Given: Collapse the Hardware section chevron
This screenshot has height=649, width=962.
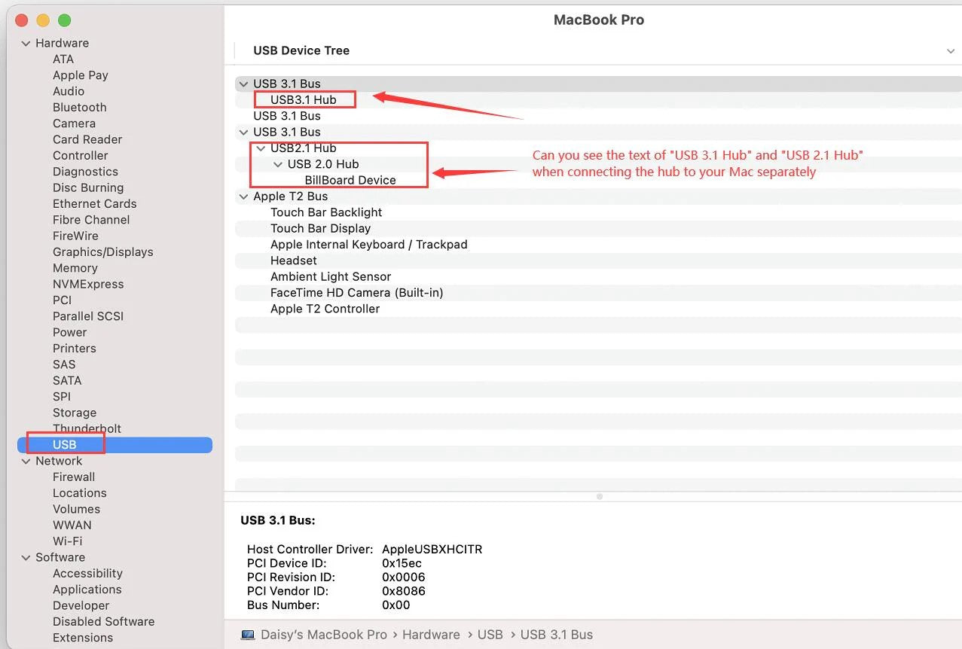Looking at the screenshot, I should coord(26,44).
